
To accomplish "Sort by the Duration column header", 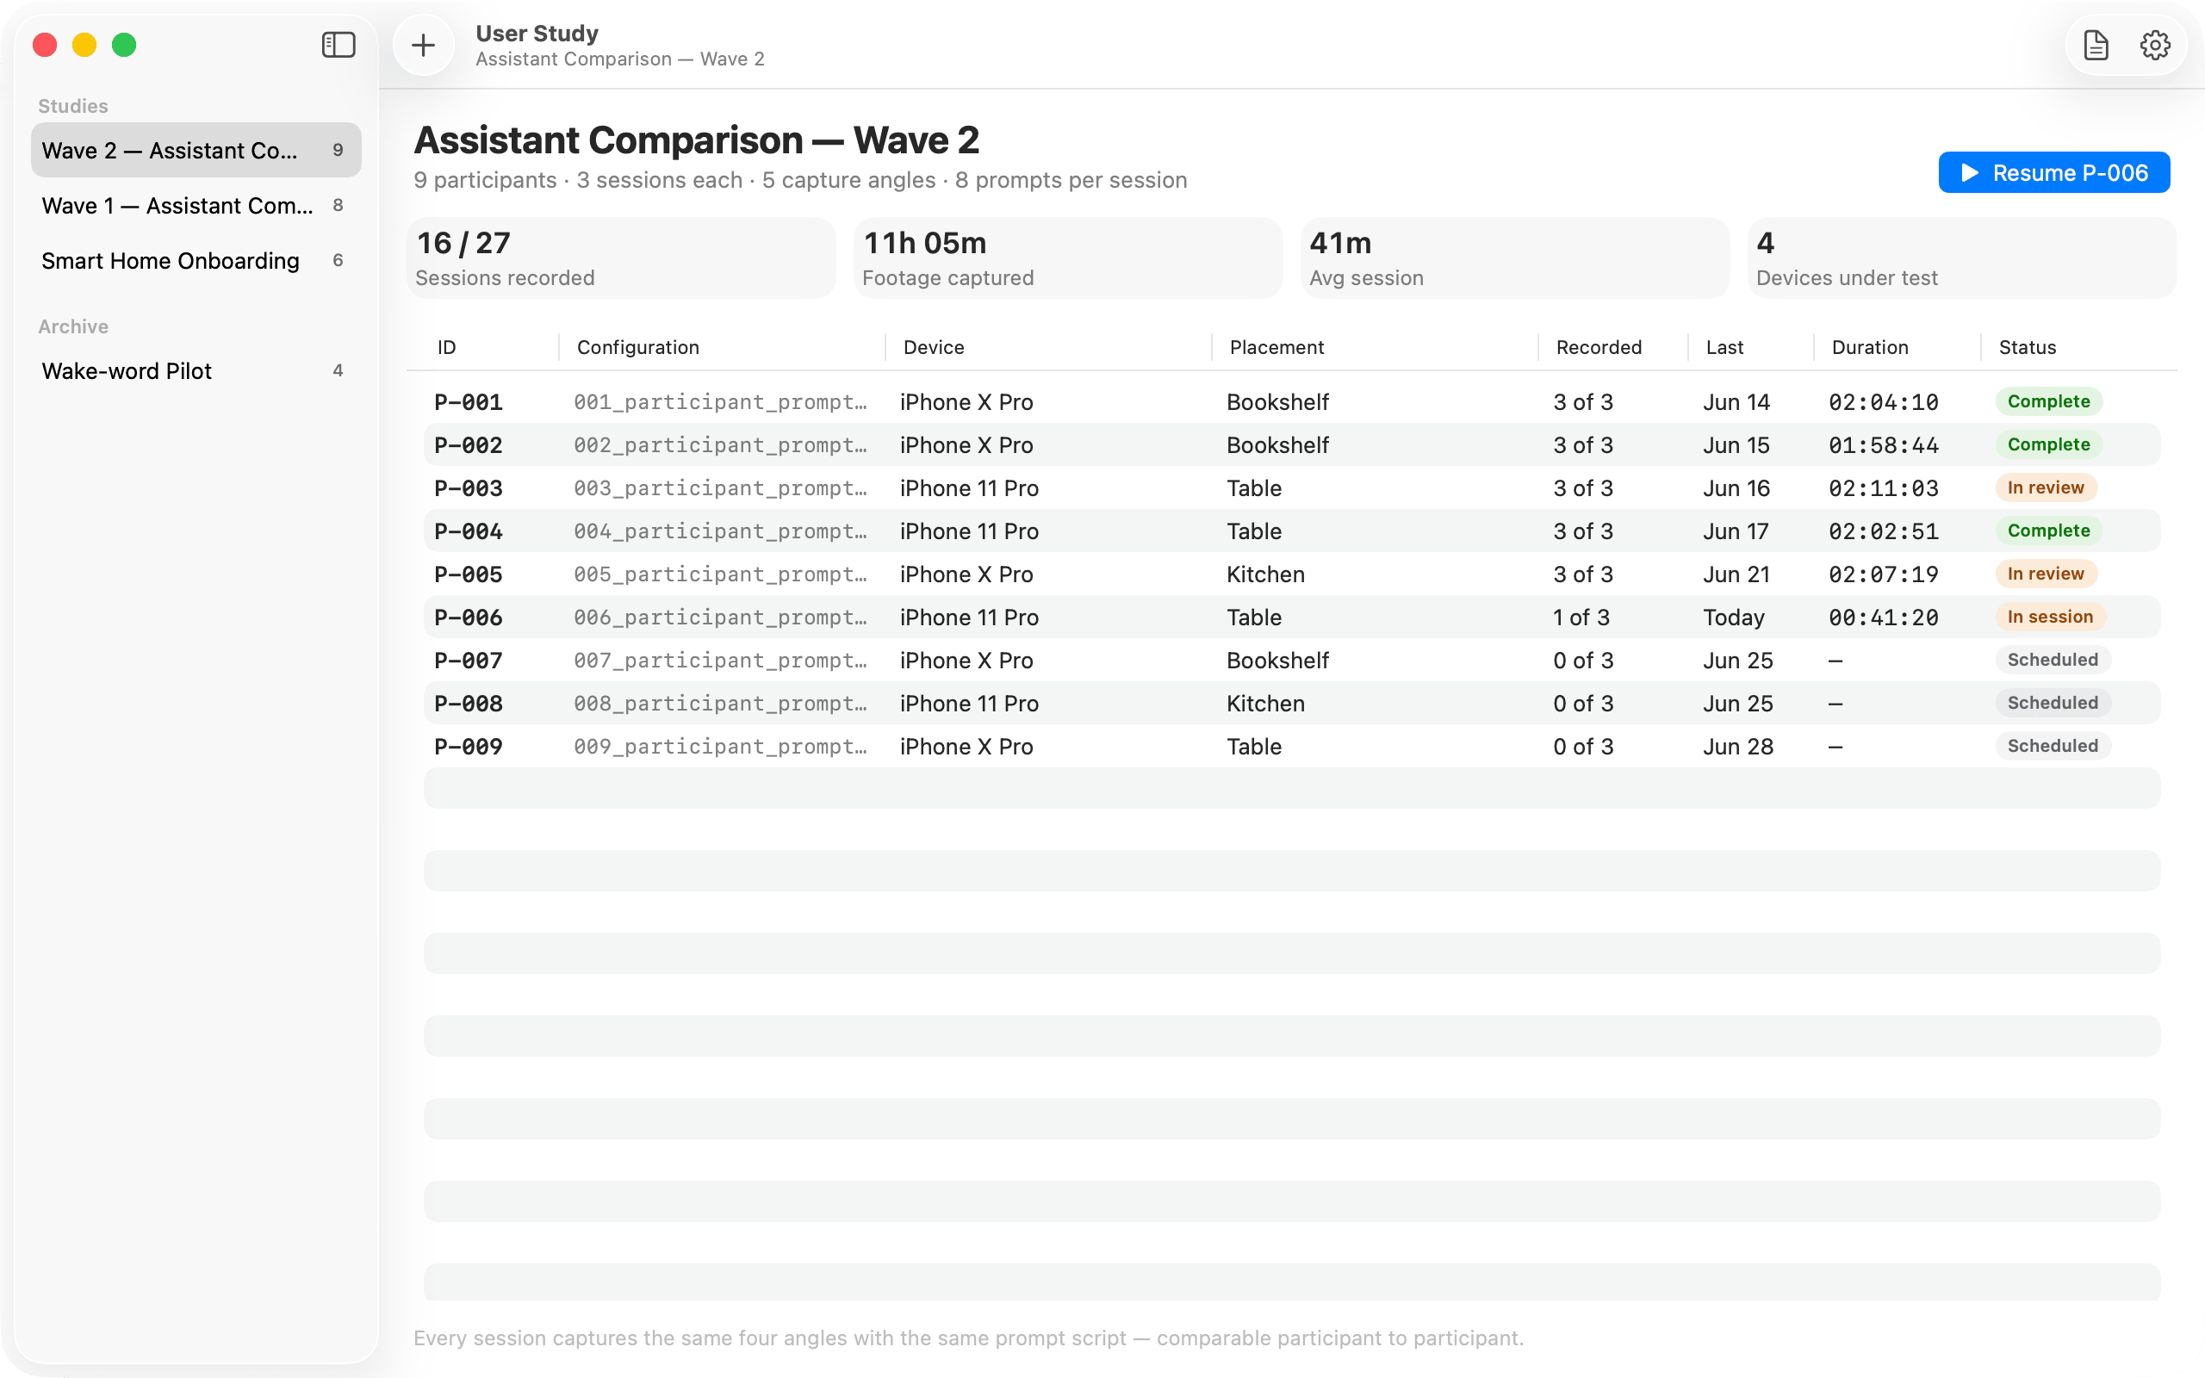I will [x=1870, y=347].
